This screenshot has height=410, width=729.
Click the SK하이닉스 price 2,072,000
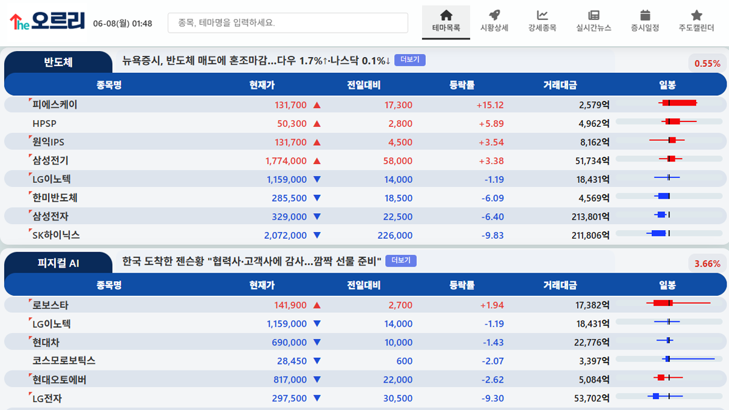pos(286,236)
